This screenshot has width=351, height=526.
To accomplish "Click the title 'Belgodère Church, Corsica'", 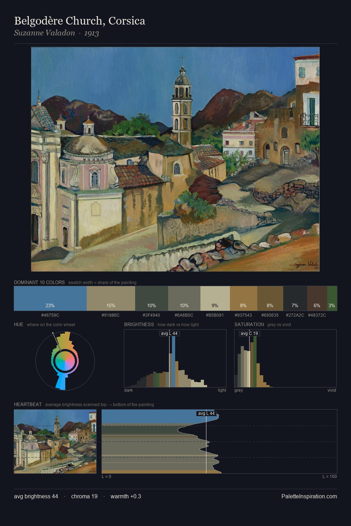I will (80, 21).
